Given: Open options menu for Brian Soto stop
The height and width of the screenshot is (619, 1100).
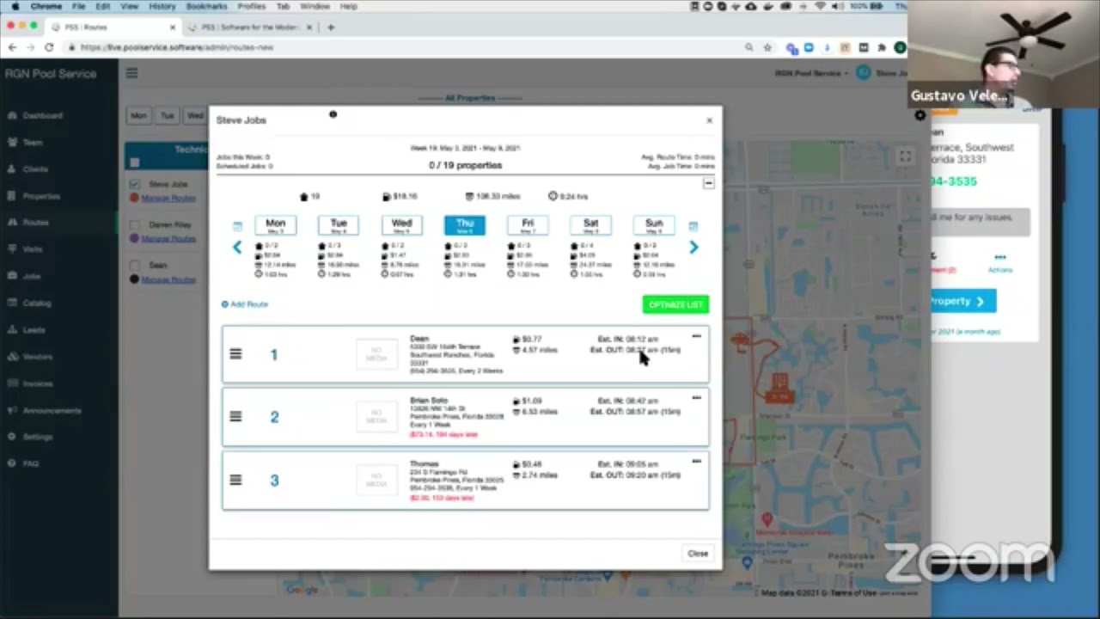Looking at the screenshot, I should [696, 398].
